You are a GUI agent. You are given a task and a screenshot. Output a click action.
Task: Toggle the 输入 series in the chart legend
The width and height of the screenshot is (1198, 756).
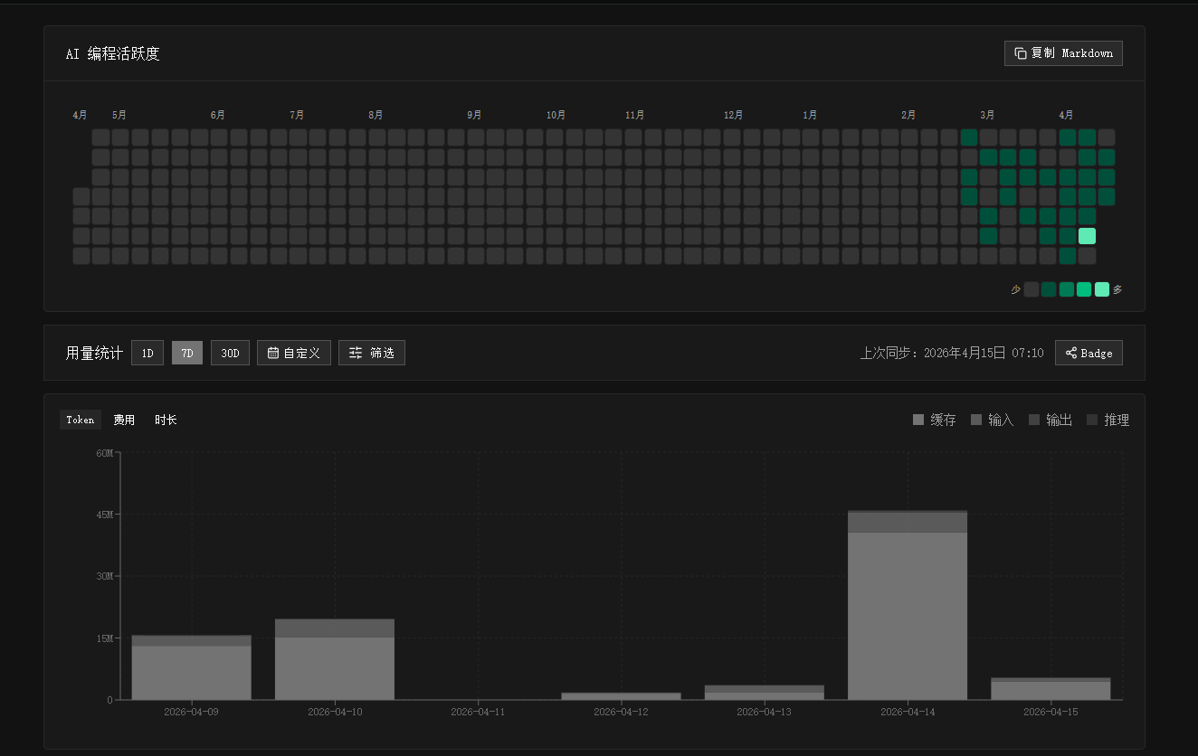993,420
